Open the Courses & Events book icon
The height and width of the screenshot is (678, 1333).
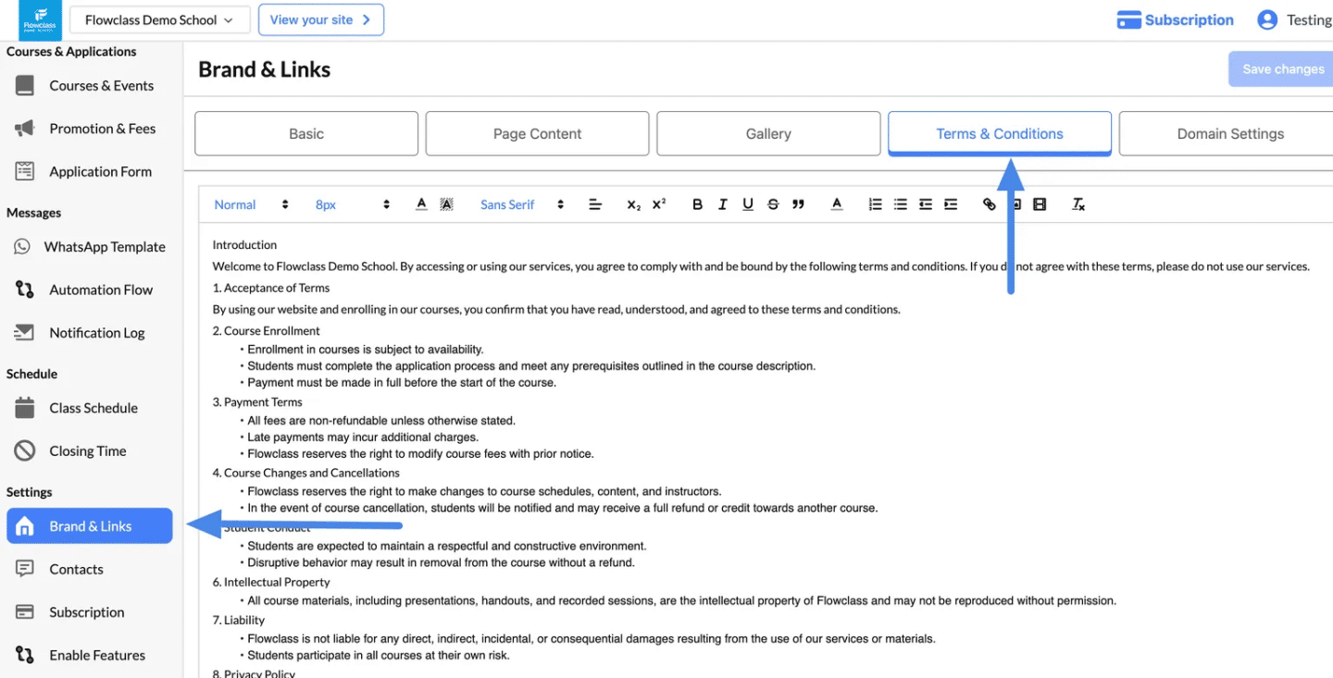tap(25, 85)
